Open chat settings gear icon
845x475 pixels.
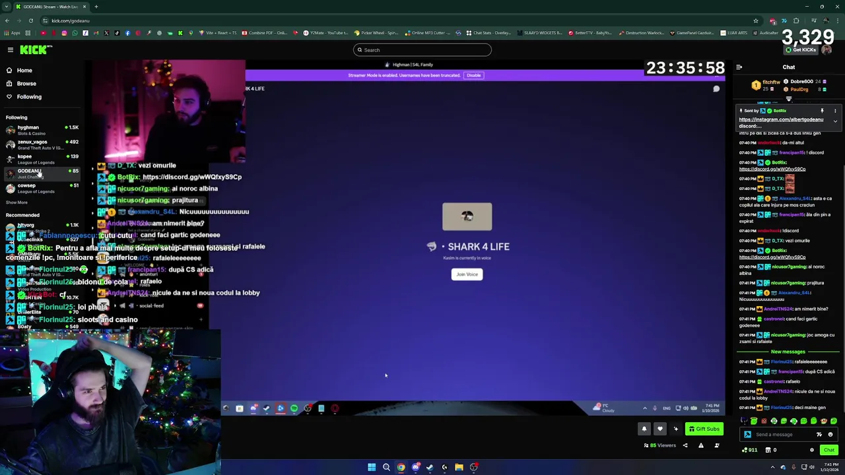tap(812, 450)
